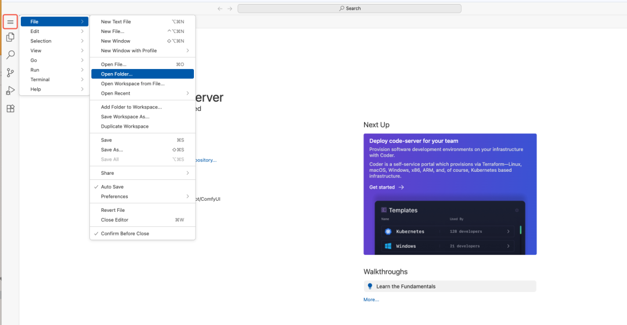Expand the Share submenu
The height and width of the screenshot is (325, 627).
pyautogui.click(x=142, y=173)
